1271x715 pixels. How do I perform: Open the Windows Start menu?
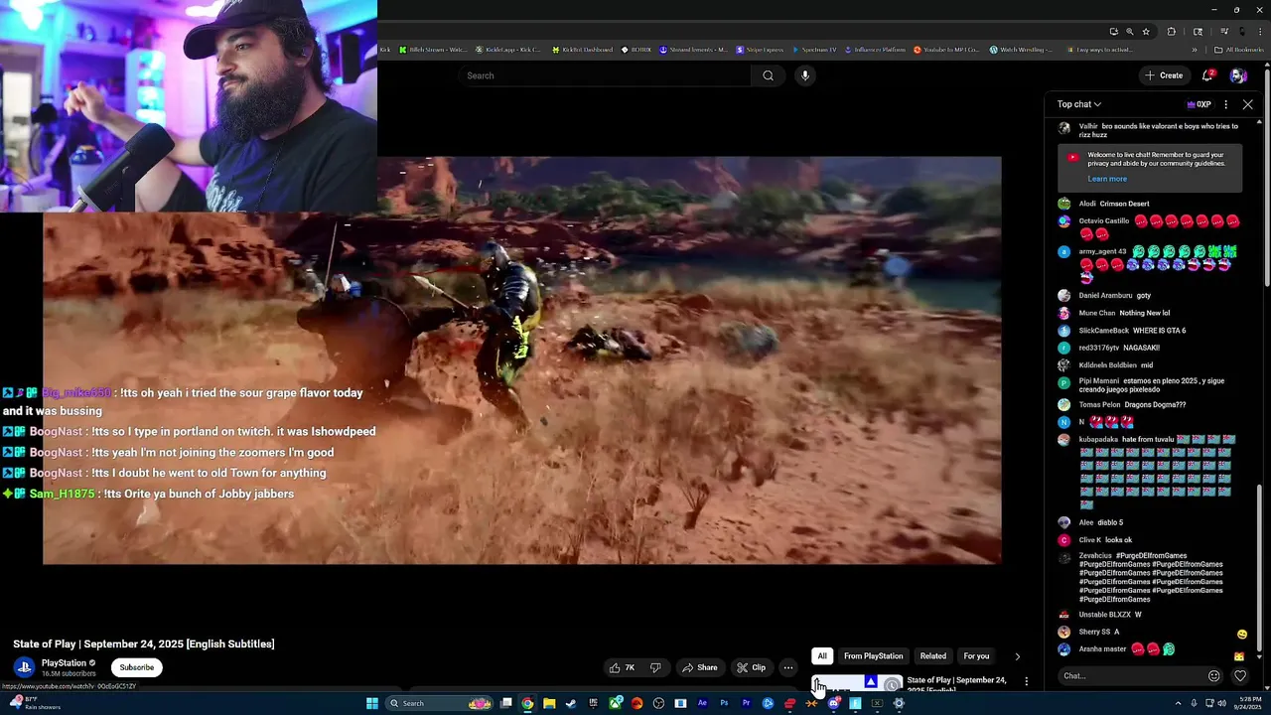pyautogui.click(x=372, y=703)
